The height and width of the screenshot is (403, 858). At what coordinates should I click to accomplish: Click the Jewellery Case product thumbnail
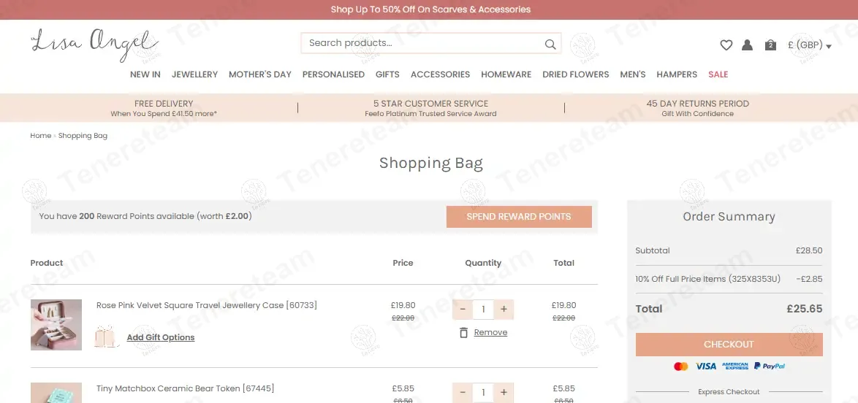click(56, 325)
